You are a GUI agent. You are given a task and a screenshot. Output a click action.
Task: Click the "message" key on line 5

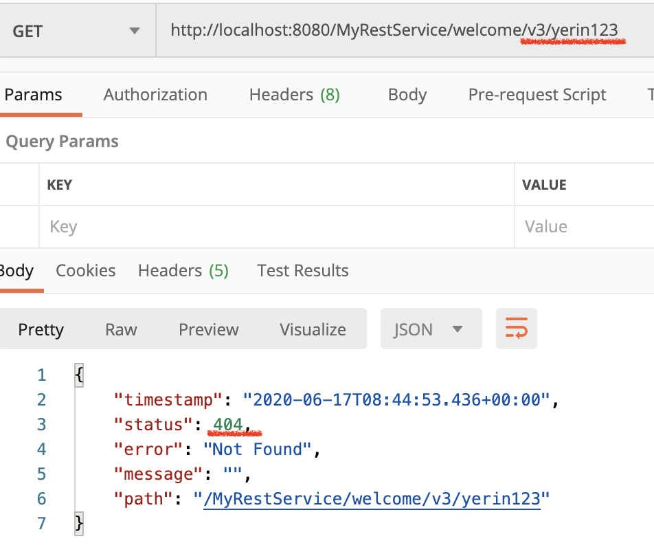[159, 474]
